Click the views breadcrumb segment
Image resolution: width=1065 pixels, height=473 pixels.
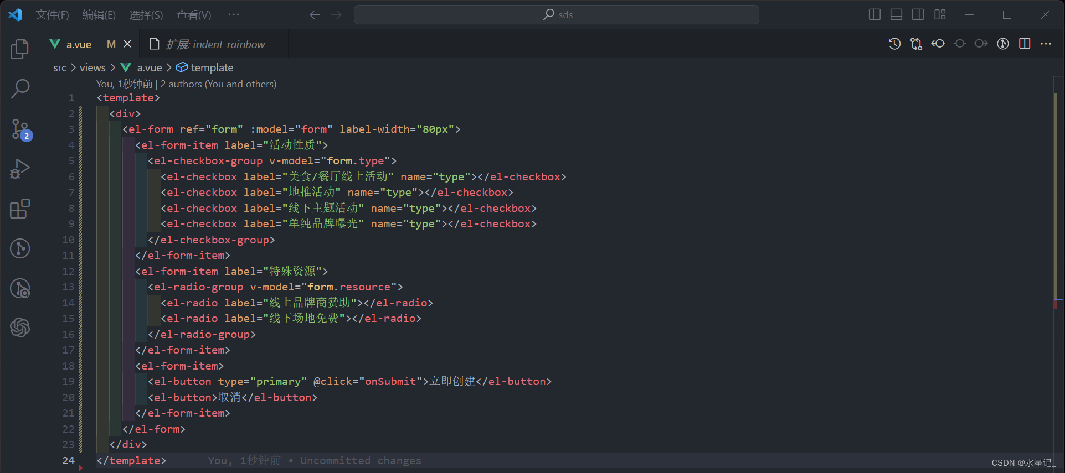pos(92,67)
